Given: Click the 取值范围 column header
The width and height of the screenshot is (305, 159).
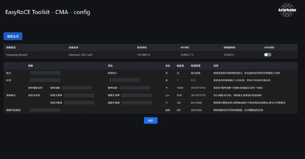Looking at the screenshot, I should click(196, 66).
